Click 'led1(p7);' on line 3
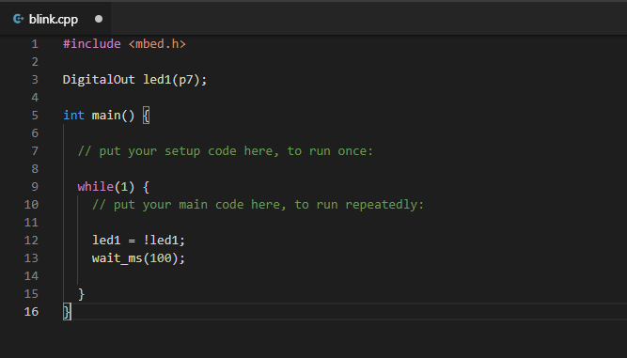The height and width of the screenshot is (358, 627). pyautogui.click(x=175, y=80)
